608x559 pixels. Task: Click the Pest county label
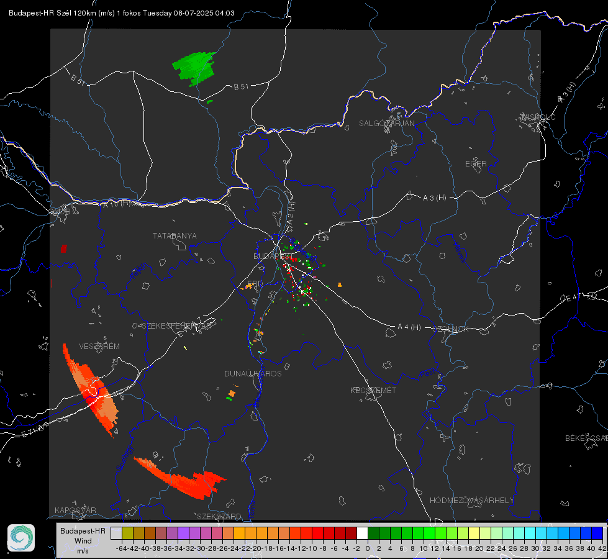428,373
